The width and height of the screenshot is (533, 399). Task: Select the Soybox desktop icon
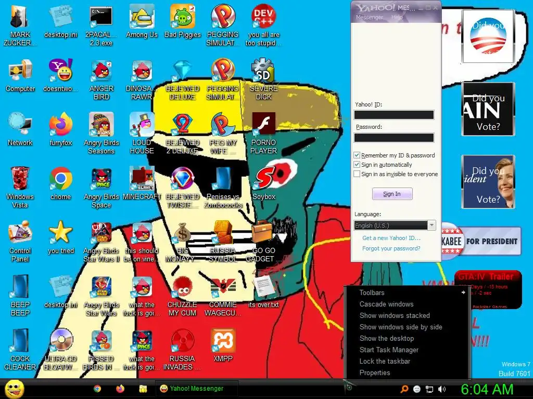[264, 183]
